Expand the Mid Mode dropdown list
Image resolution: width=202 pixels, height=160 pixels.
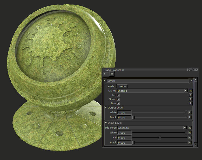point(185,128)
